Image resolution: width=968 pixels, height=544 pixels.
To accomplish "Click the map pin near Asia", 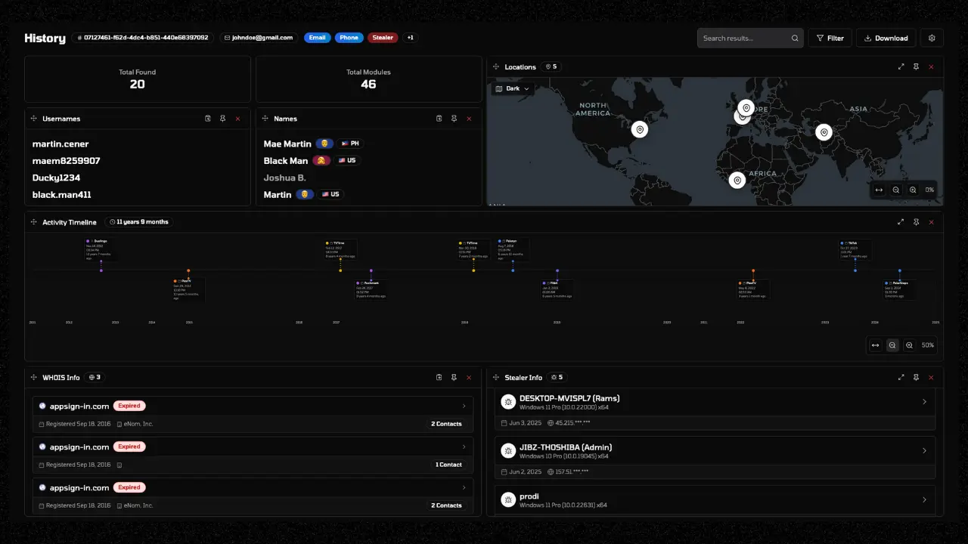I will 824,132.
